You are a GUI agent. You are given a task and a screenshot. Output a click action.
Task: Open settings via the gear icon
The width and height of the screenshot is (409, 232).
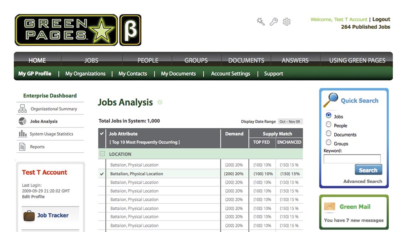(x=286, y=22)
